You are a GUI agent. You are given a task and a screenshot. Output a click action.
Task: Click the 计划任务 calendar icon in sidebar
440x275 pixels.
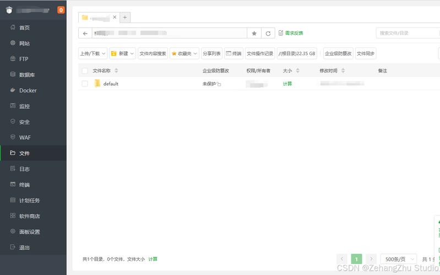[x=13, y=200]
